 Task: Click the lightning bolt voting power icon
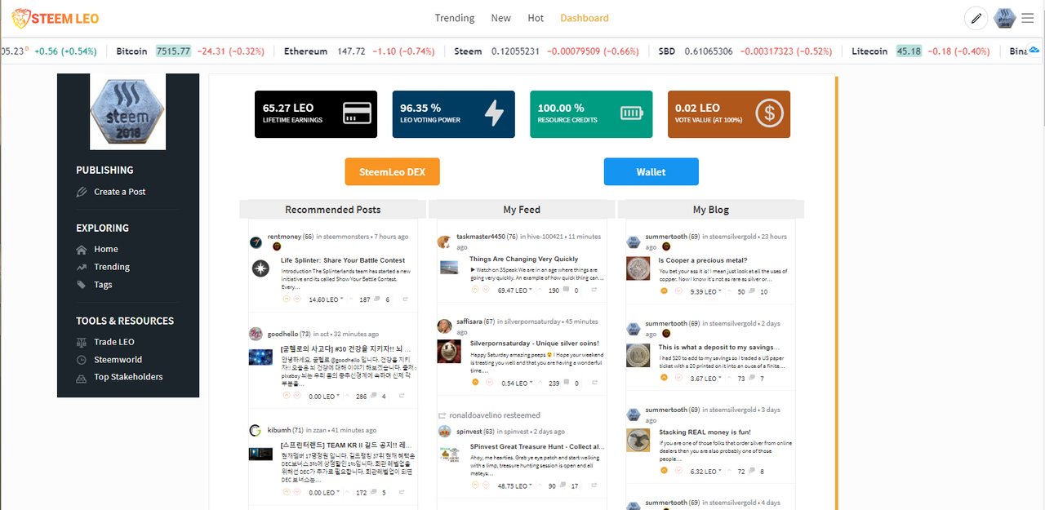pyautogui.click(x=495, y=113)
